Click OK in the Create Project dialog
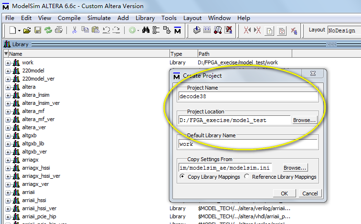Screen dimensions: 361x224 284,193
